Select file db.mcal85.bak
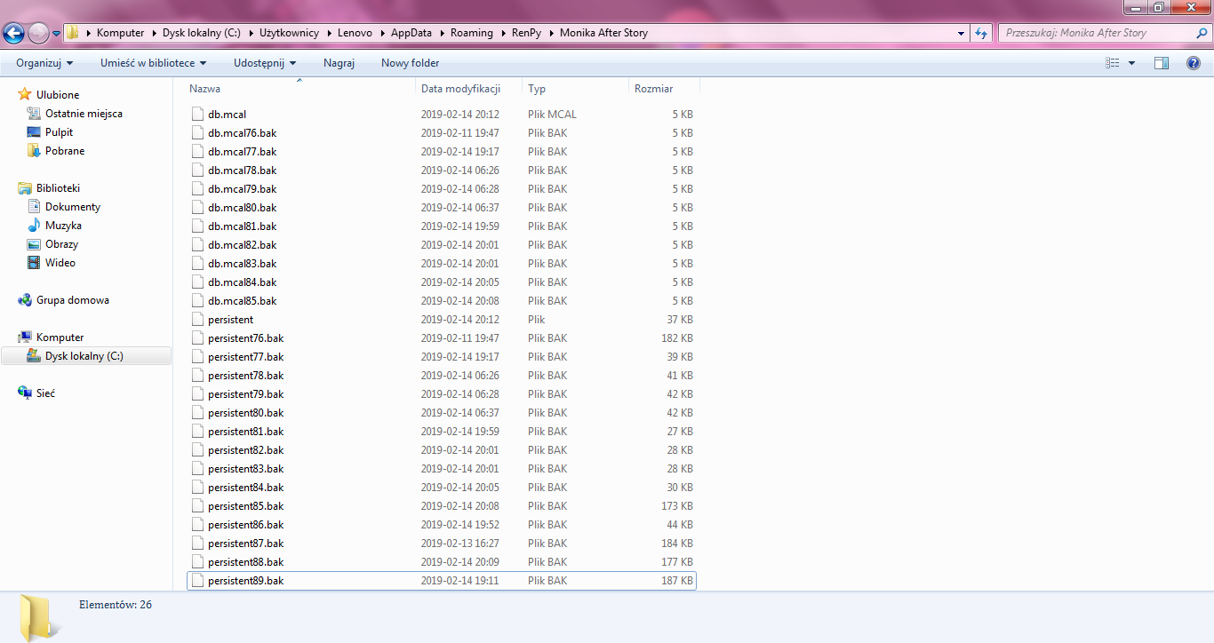The width and height of the screenshot is (1214, 643). (x=442, y=301)
